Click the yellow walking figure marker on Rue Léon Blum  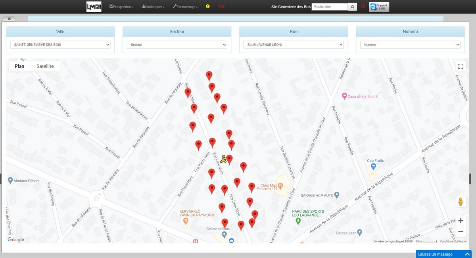click(x=223, y=159)
